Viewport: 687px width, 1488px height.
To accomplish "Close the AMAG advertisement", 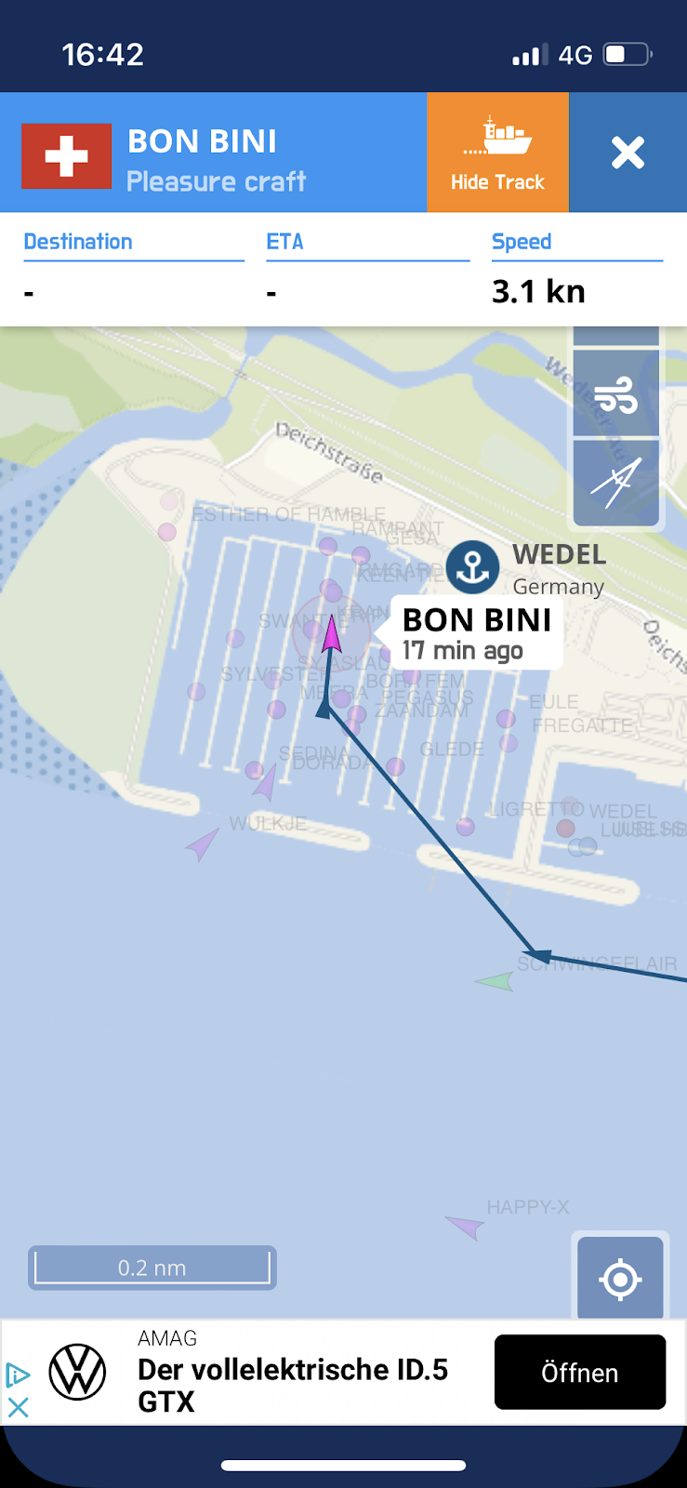I will pos(18,1407).
